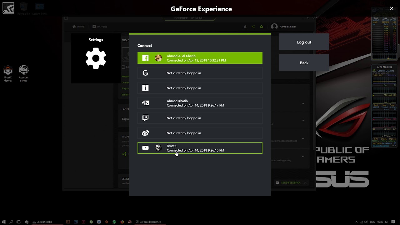The width and height of the screenshot is (400, 225).
Task: Show hidden system tray icons
Action: [x=357, y=222]
